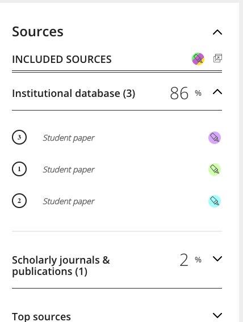This screenshot has width=243, height=322.
Task: Click the 86 % similarity score
Action: point(186,93)
